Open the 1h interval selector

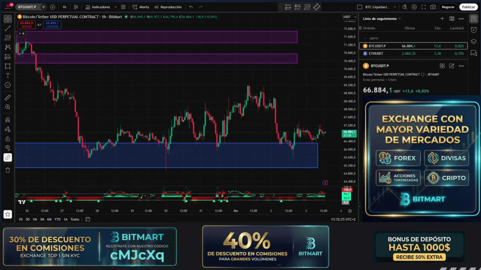point(65,7)
